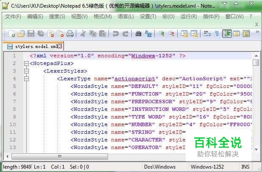
Task: Collapse the LexerType fold marker on line 4
Action: [x=26, y=79]
